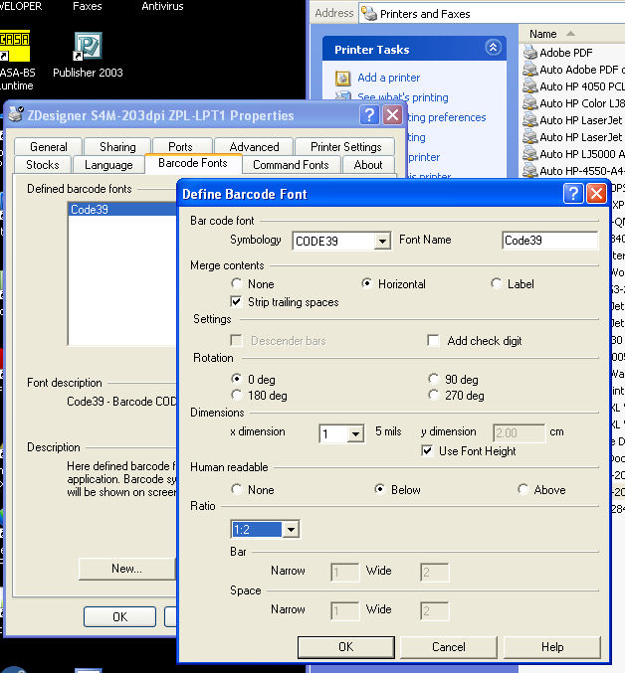
Task: Switch to the Command Fonts tab
Action: point(291,165)
